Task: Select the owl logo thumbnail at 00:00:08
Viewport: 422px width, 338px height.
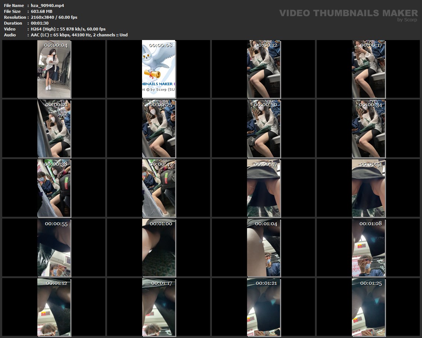Action: 159,69
